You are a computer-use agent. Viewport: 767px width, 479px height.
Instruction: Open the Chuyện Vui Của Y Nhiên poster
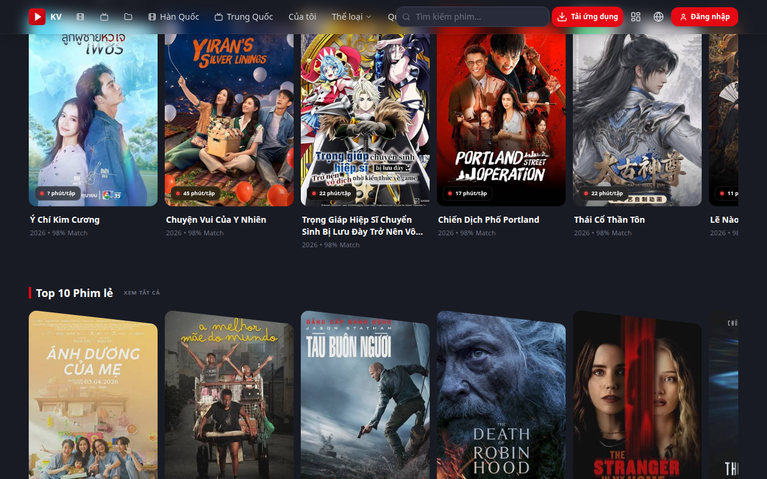[230, 120]
